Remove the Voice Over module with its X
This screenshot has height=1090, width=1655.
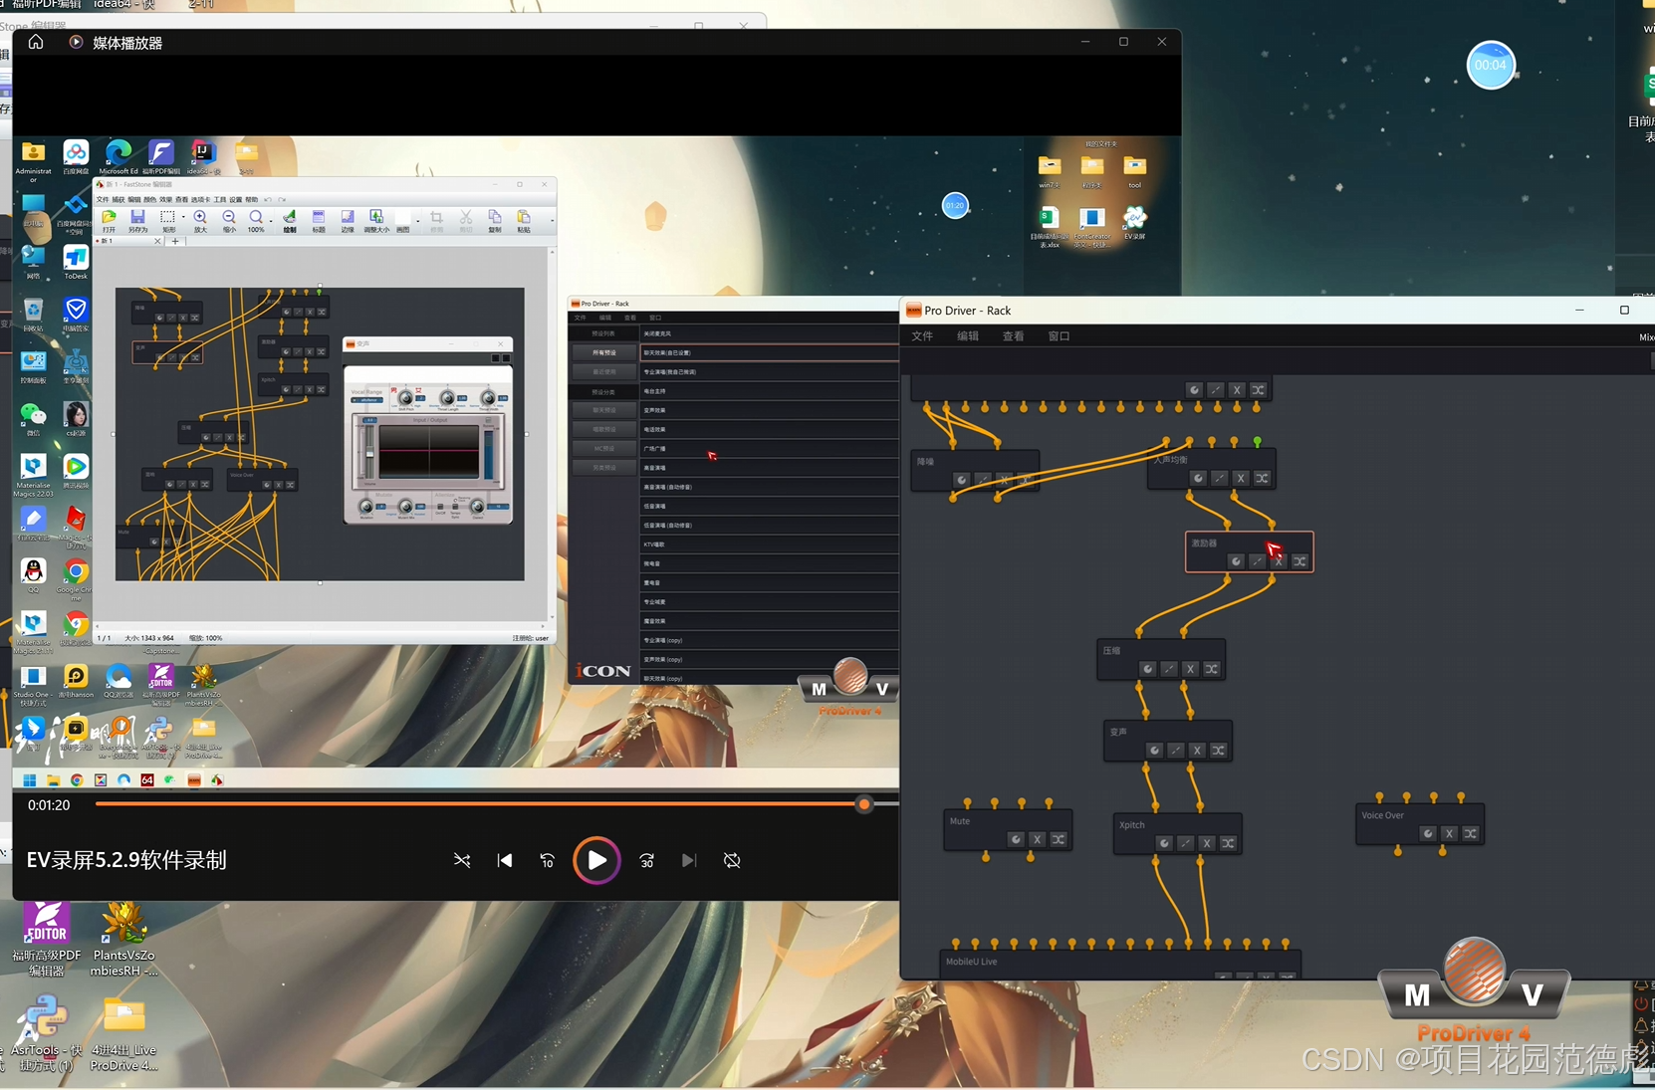tap(1450, 833)
